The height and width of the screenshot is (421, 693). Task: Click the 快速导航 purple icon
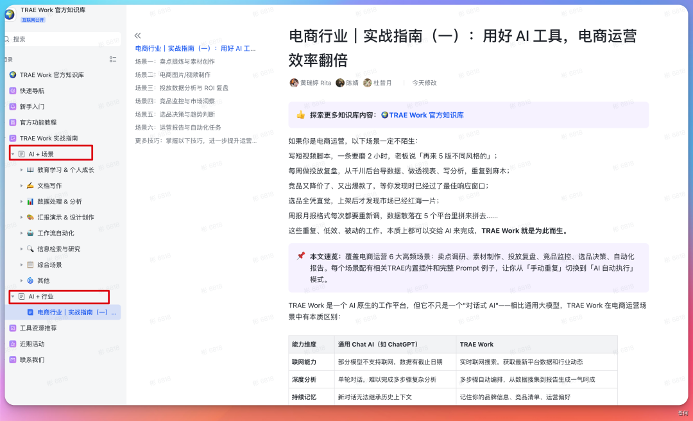(x=13, y=90)
